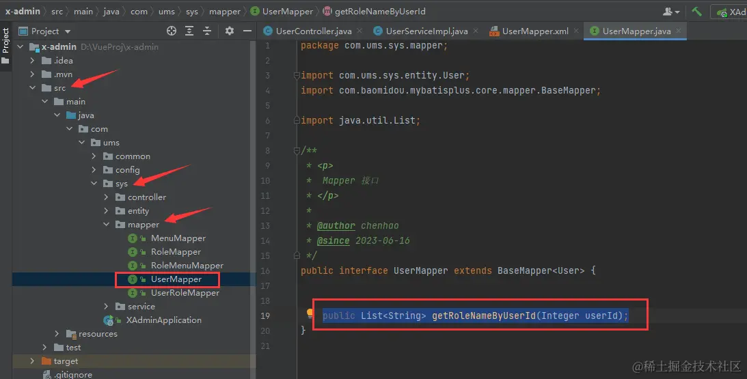This screenshot has height=379, width=747.
Task: Expand the controller package
Action: [x=107, y=197]
